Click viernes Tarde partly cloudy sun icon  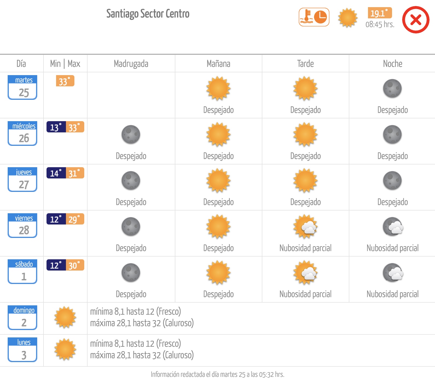pyautogui.click(x=306, y=227)
